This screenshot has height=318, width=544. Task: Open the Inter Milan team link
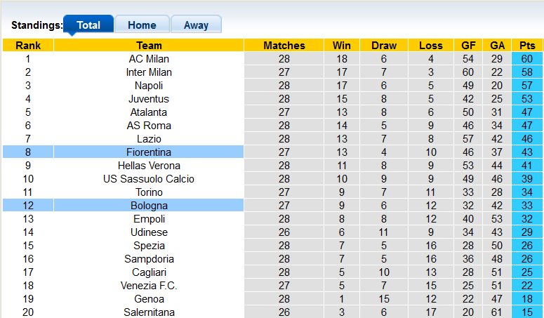pos(149,72)
